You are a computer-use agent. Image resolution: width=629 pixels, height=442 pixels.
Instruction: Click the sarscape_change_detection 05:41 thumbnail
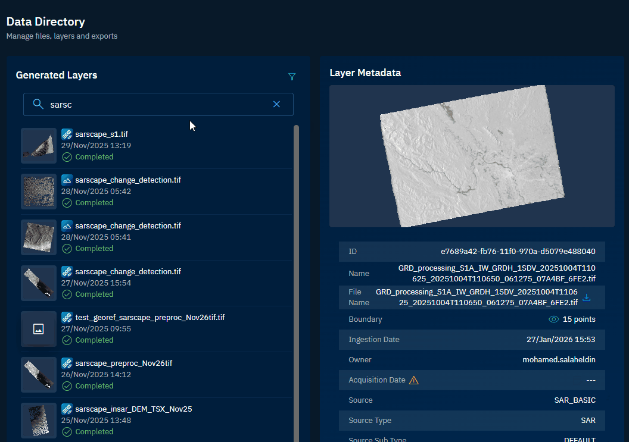click(39, 237)
